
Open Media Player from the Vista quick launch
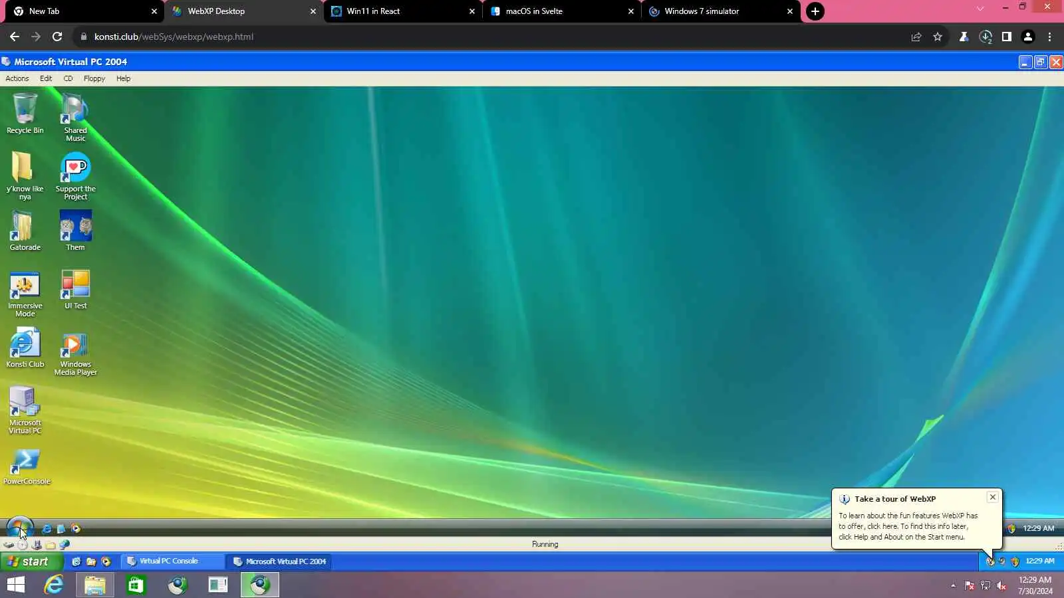click(x=76, y=529)
